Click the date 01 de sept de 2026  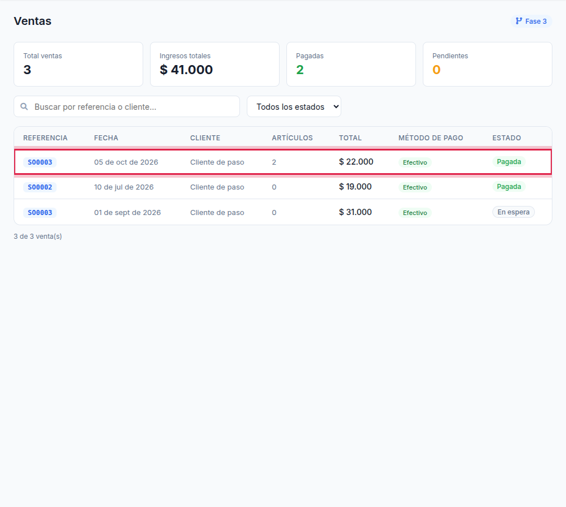click(x=127, y=213)
